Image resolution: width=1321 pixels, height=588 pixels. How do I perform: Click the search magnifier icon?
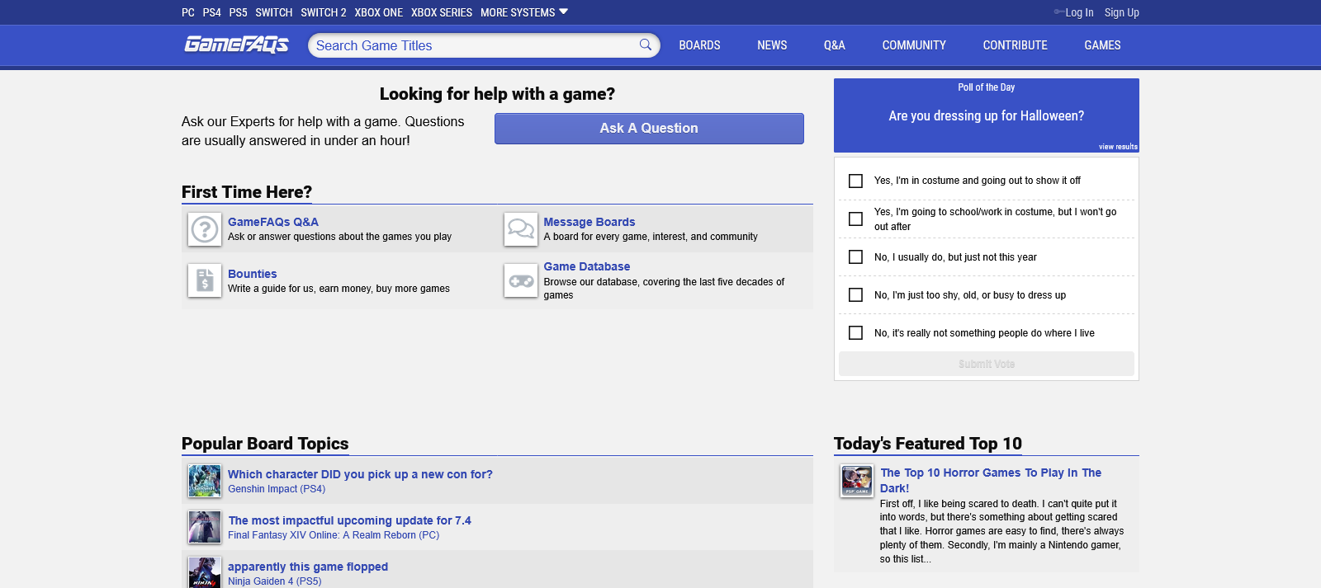pos(646,45)
